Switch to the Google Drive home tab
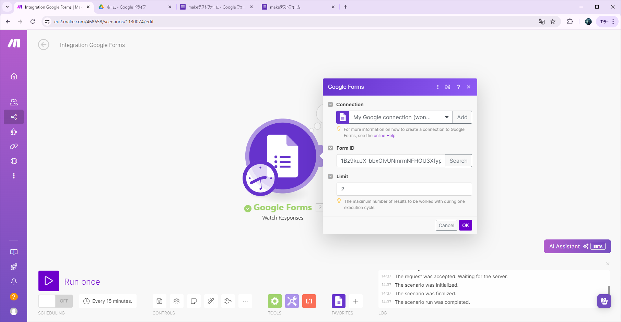621x322 pixels. click(x=134, y=7)
